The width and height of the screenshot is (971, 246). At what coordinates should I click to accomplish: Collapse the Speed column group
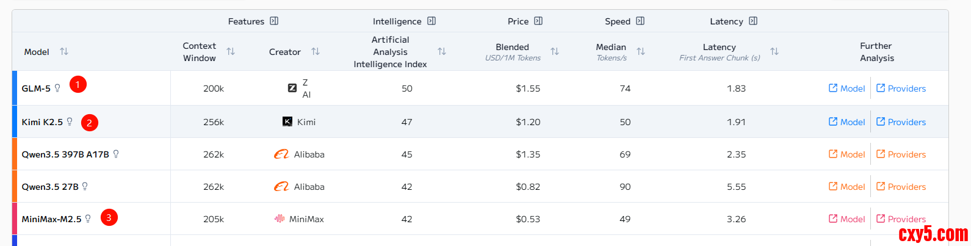click(640, 21)
